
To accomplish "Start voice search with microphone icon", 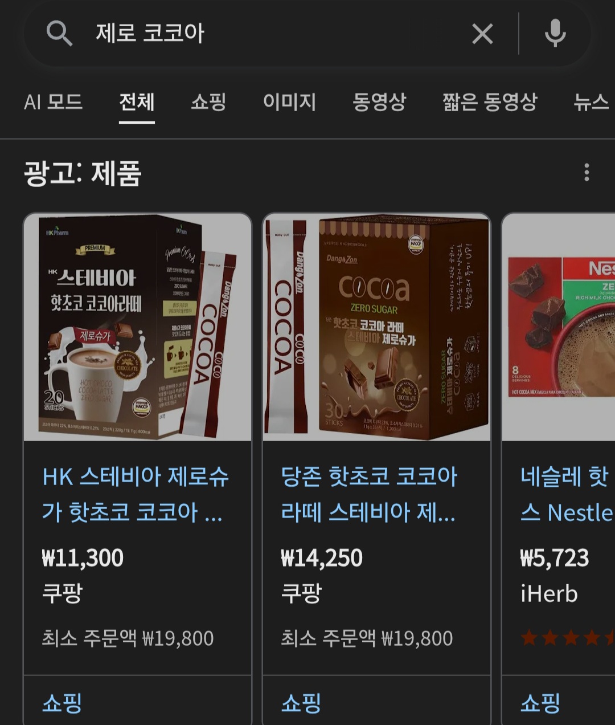I will (555, 34).
